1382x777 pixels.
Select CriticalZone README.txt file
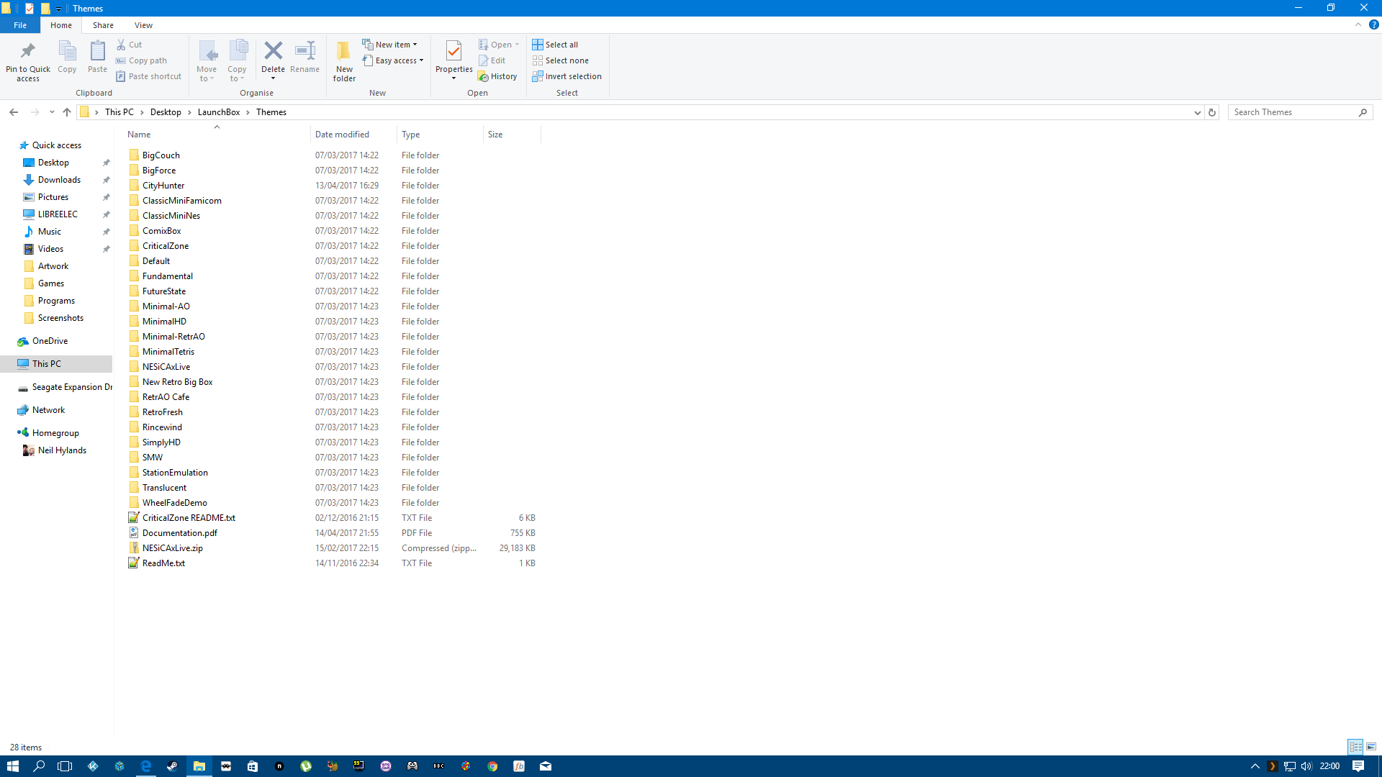189,518
